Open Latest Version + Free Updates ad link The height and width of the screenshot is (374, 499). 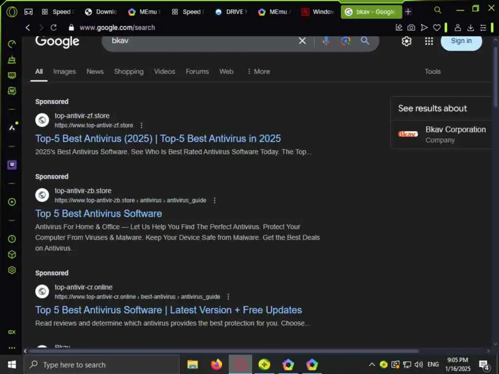(x=169, y=310)
